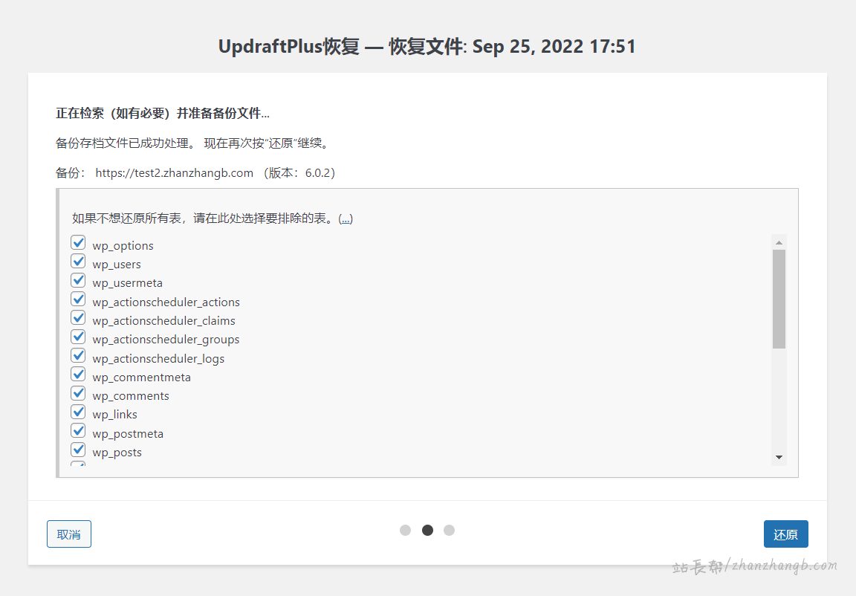856x596 pixels.
Task: Uncheck wp_actionscheduler_groups table
Action: click(78, 336)
